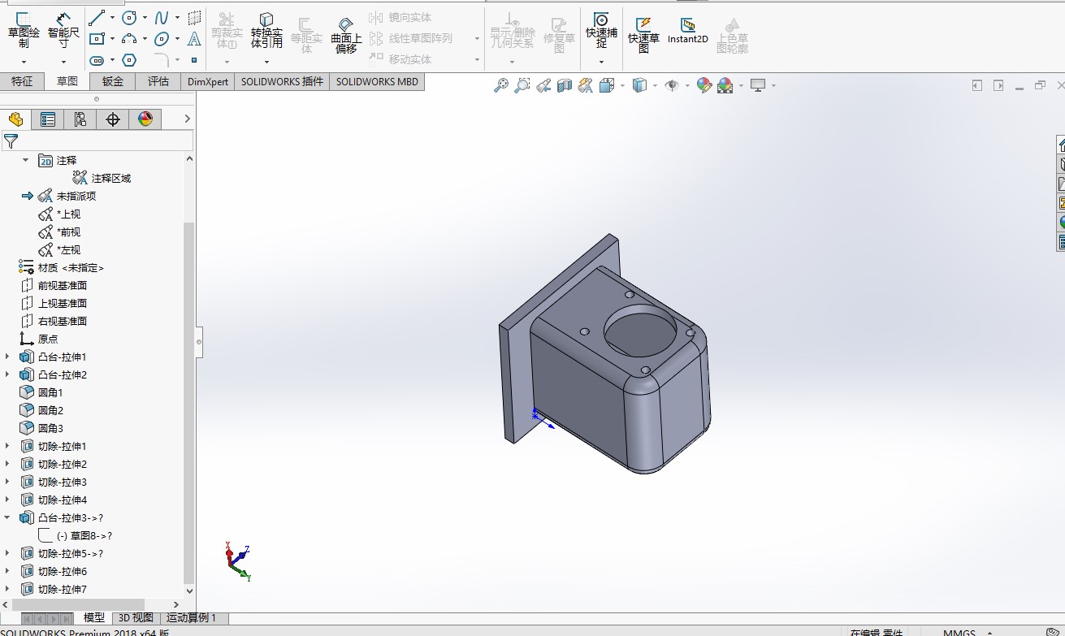Click the Previous View icon

point(543,85)
